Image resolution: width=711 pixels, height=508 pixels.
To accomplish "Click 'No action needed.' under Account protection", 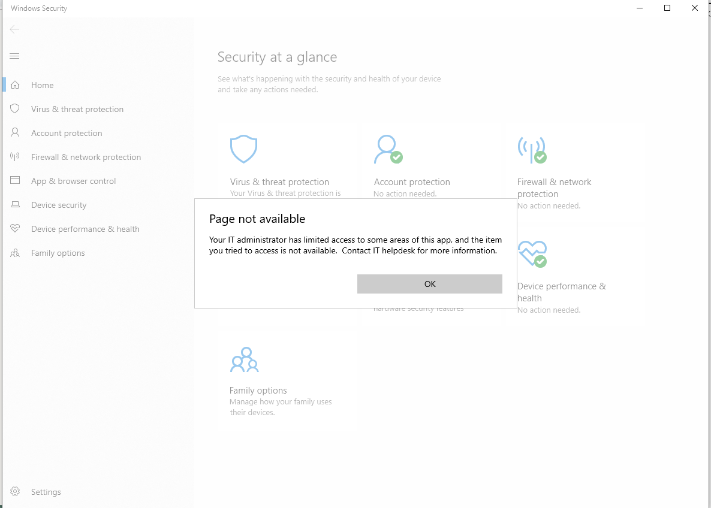I will 405,194.
